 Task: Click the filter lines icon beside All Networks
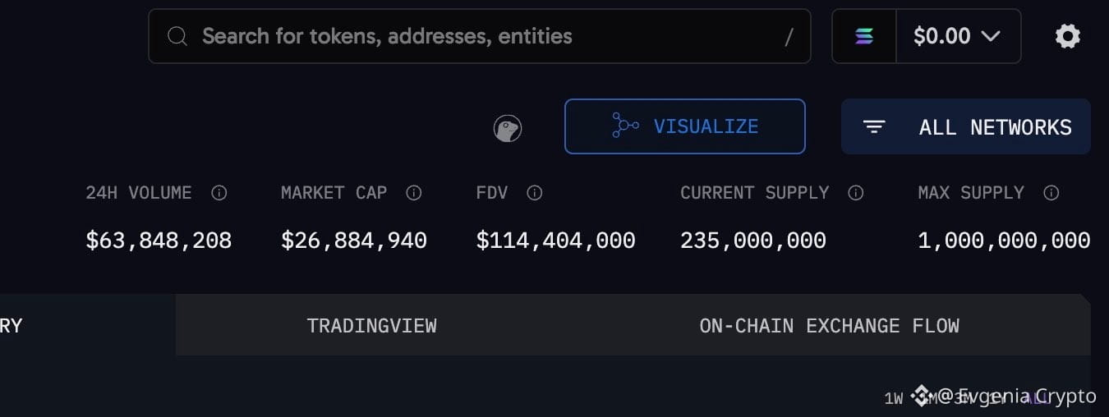coord(874,126)
